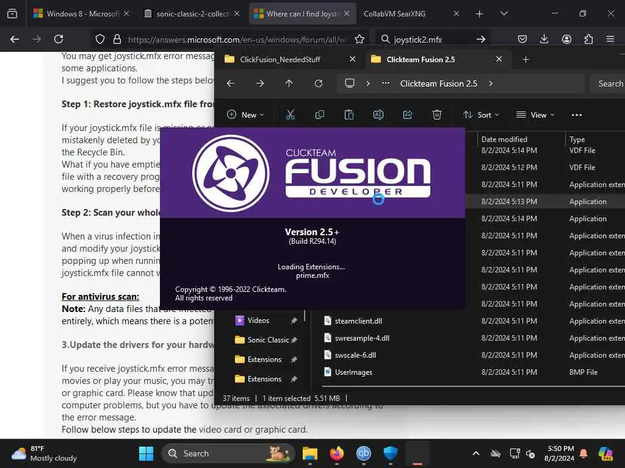
Task: Click the Firefox URL address field
Action: click(237, 40)
